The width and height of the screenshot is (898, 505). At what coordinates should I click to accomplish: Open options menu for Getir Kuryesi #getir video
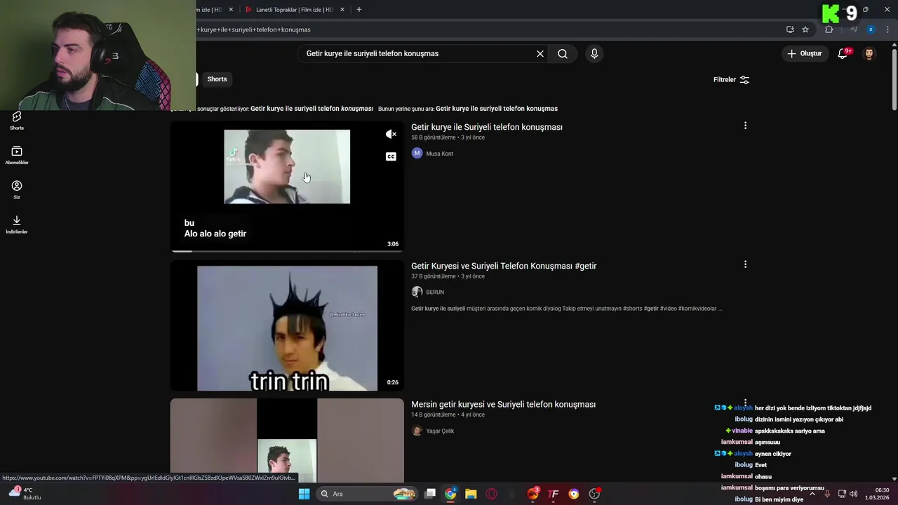745,264
